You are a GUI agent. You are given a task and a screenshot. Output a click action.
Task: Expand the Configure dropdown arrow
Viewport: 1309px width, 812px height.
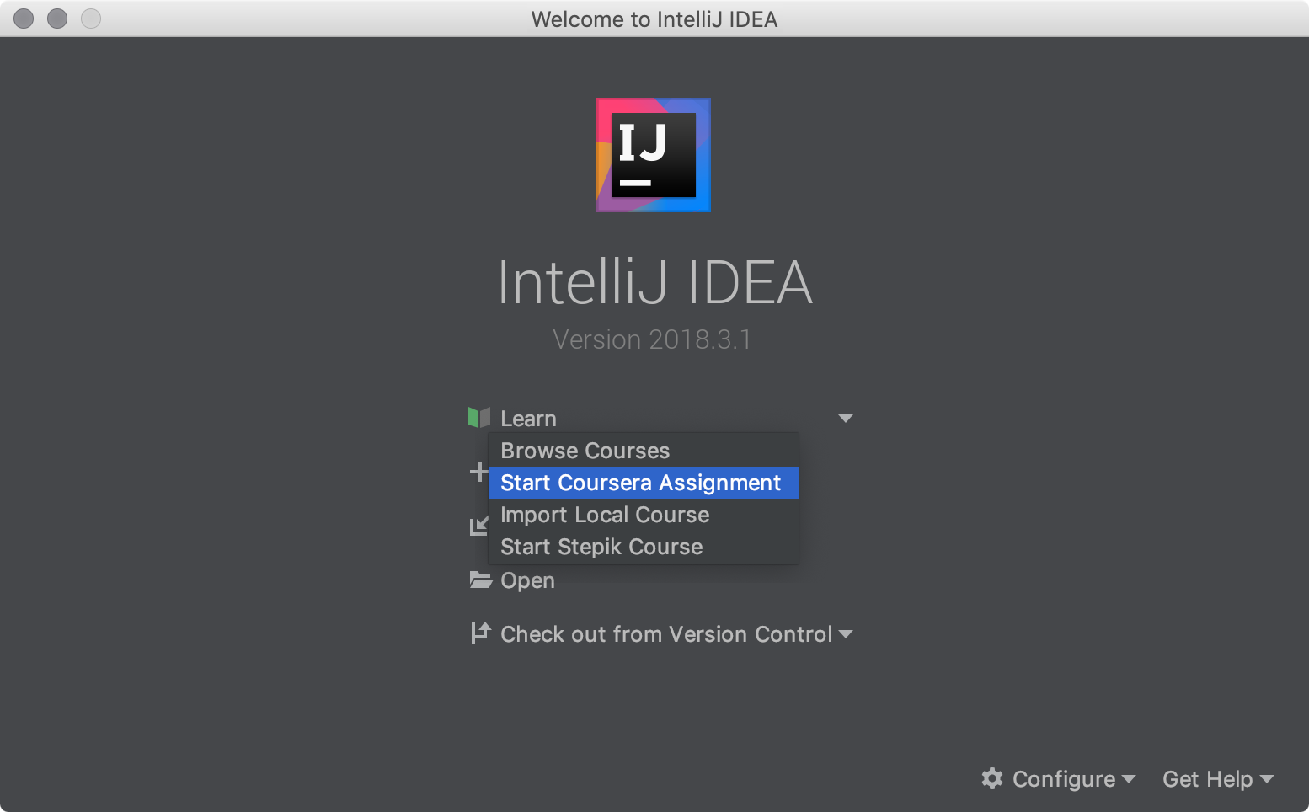pyautogui.click(x=1129, y=779)
